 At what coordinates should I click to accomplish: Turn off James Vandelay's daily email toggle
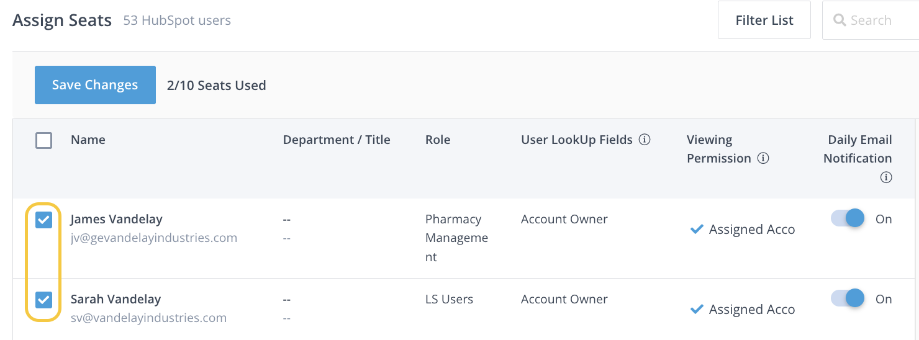(847, 218)
